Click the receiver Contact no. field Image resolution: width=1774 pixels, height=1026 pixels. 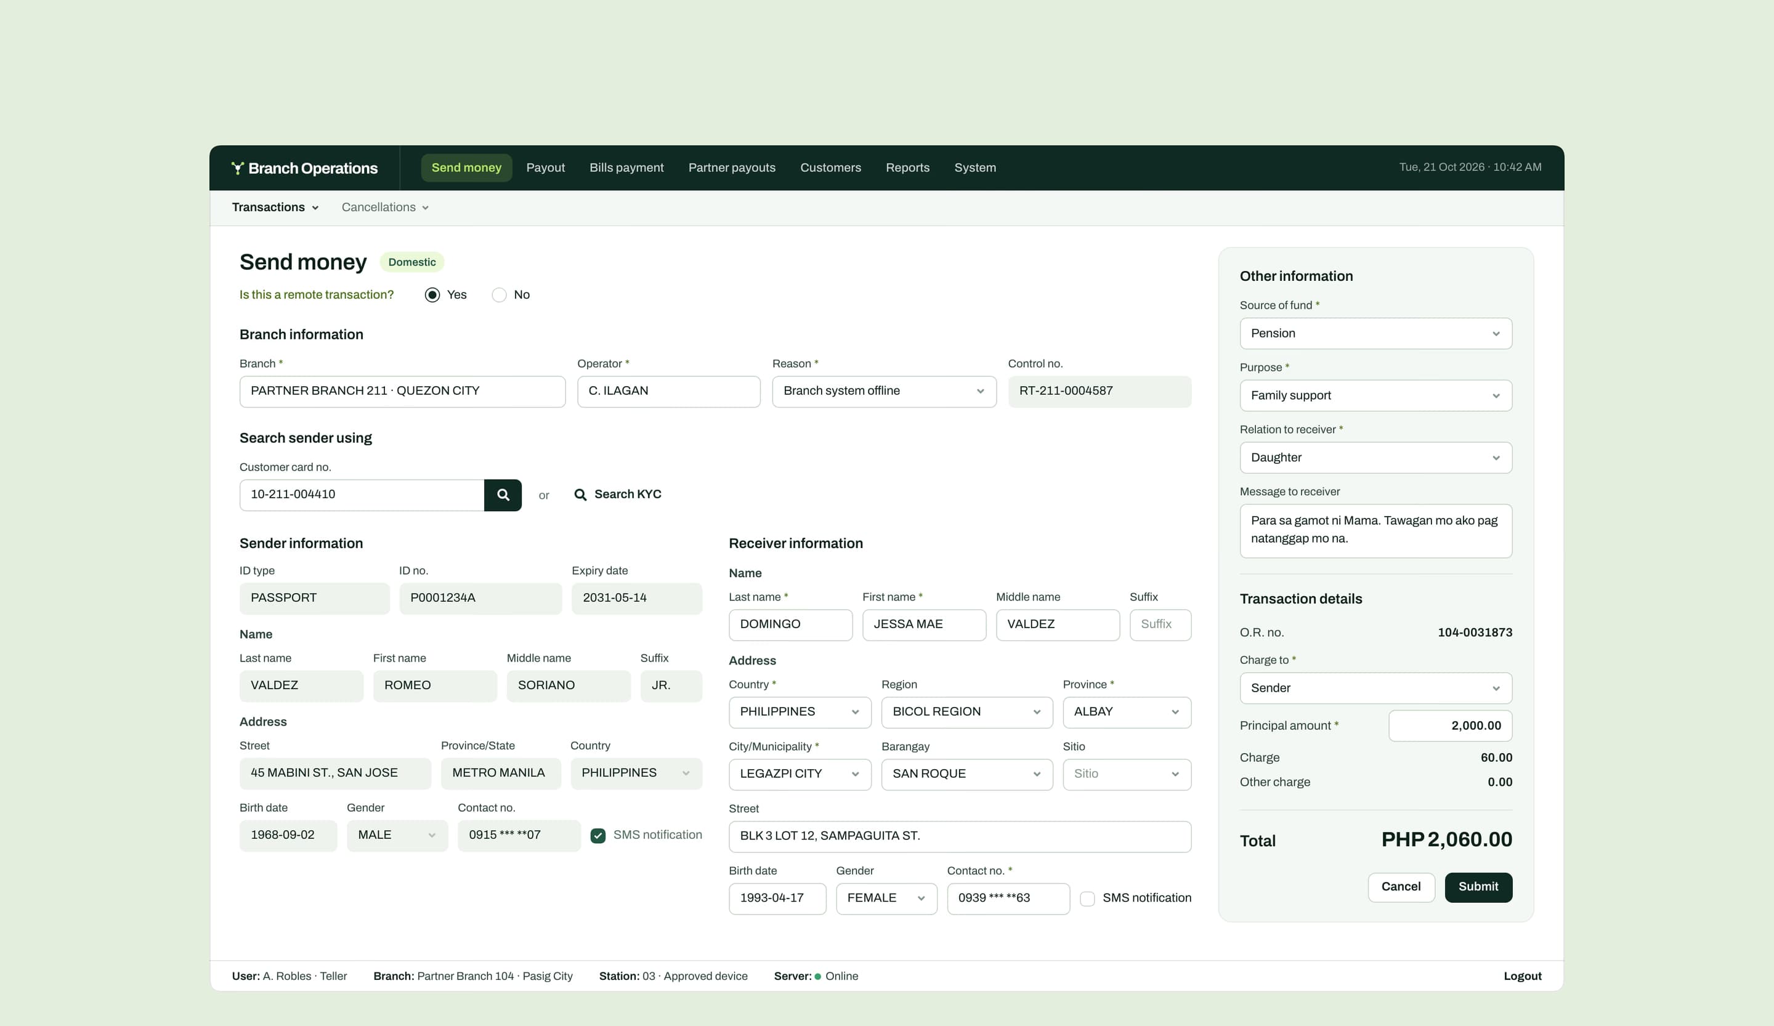point(1008,899)
